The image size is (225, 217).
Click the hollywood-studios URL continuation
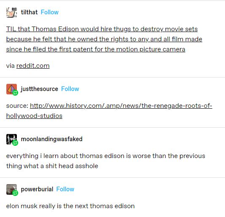(x=34, y=116)
